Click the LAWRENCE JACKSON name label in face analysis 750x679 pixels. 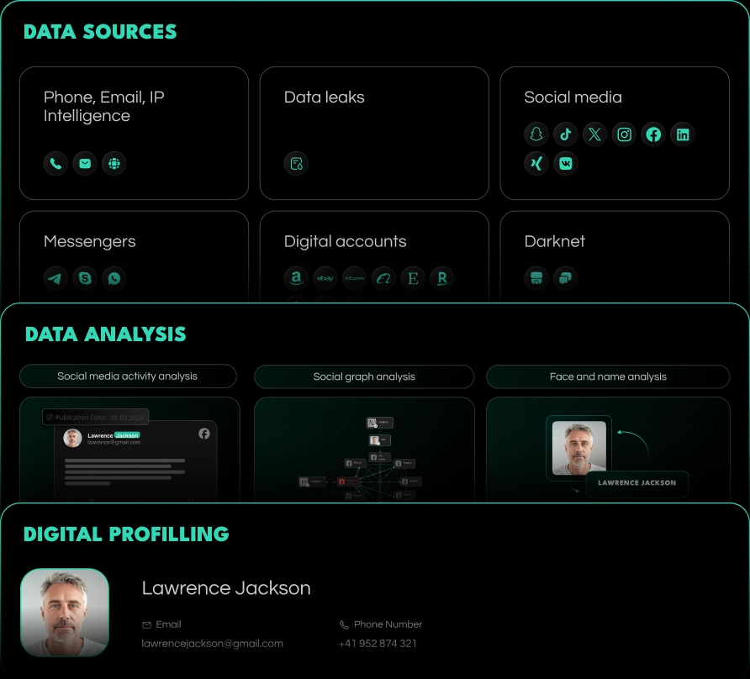637,483
